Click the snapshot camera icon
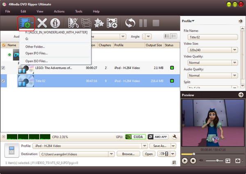This screenshot has height=174, width=246. pyautogui.click(x=237, y=160)
